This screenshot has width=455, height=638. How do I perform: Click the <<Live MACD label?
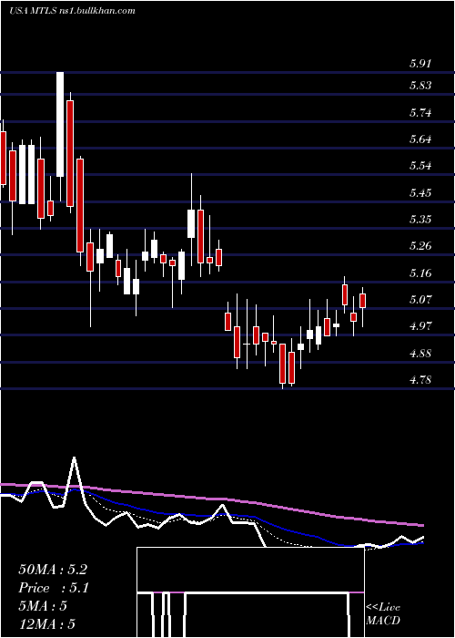[x=383, y=614]
